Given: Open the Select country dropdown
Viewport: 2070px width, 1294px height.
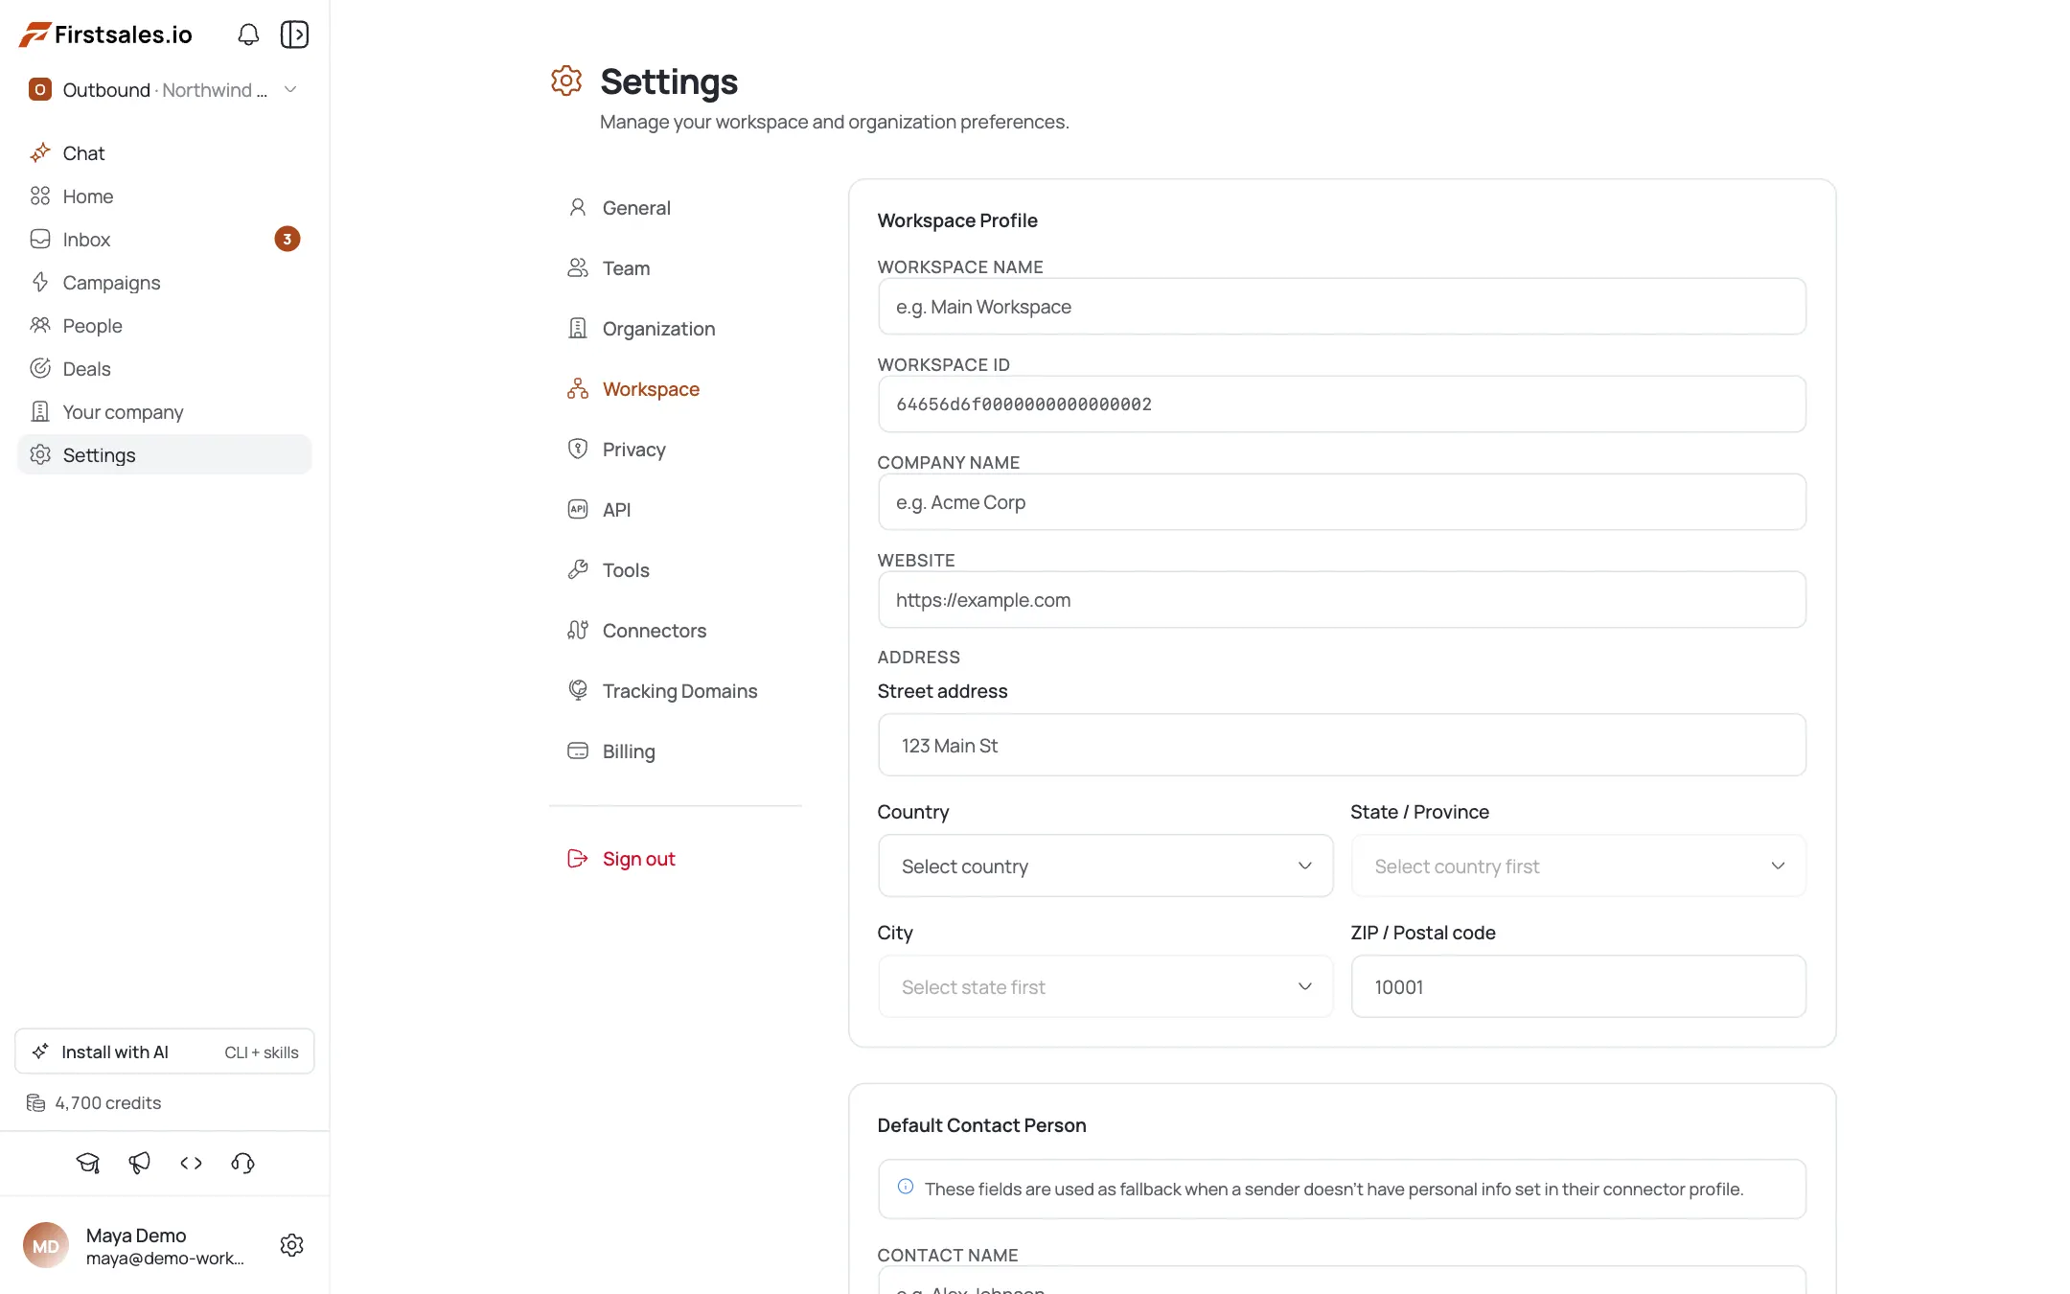Looking at the screenshot, I should pyautogui.click(x=1105, y=866).
